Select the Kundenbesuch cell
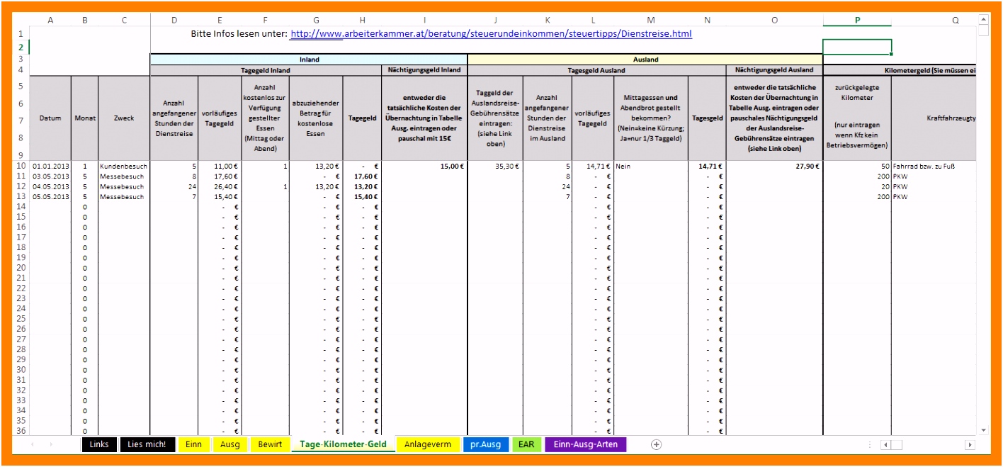1003x467 pixels. 124,167
